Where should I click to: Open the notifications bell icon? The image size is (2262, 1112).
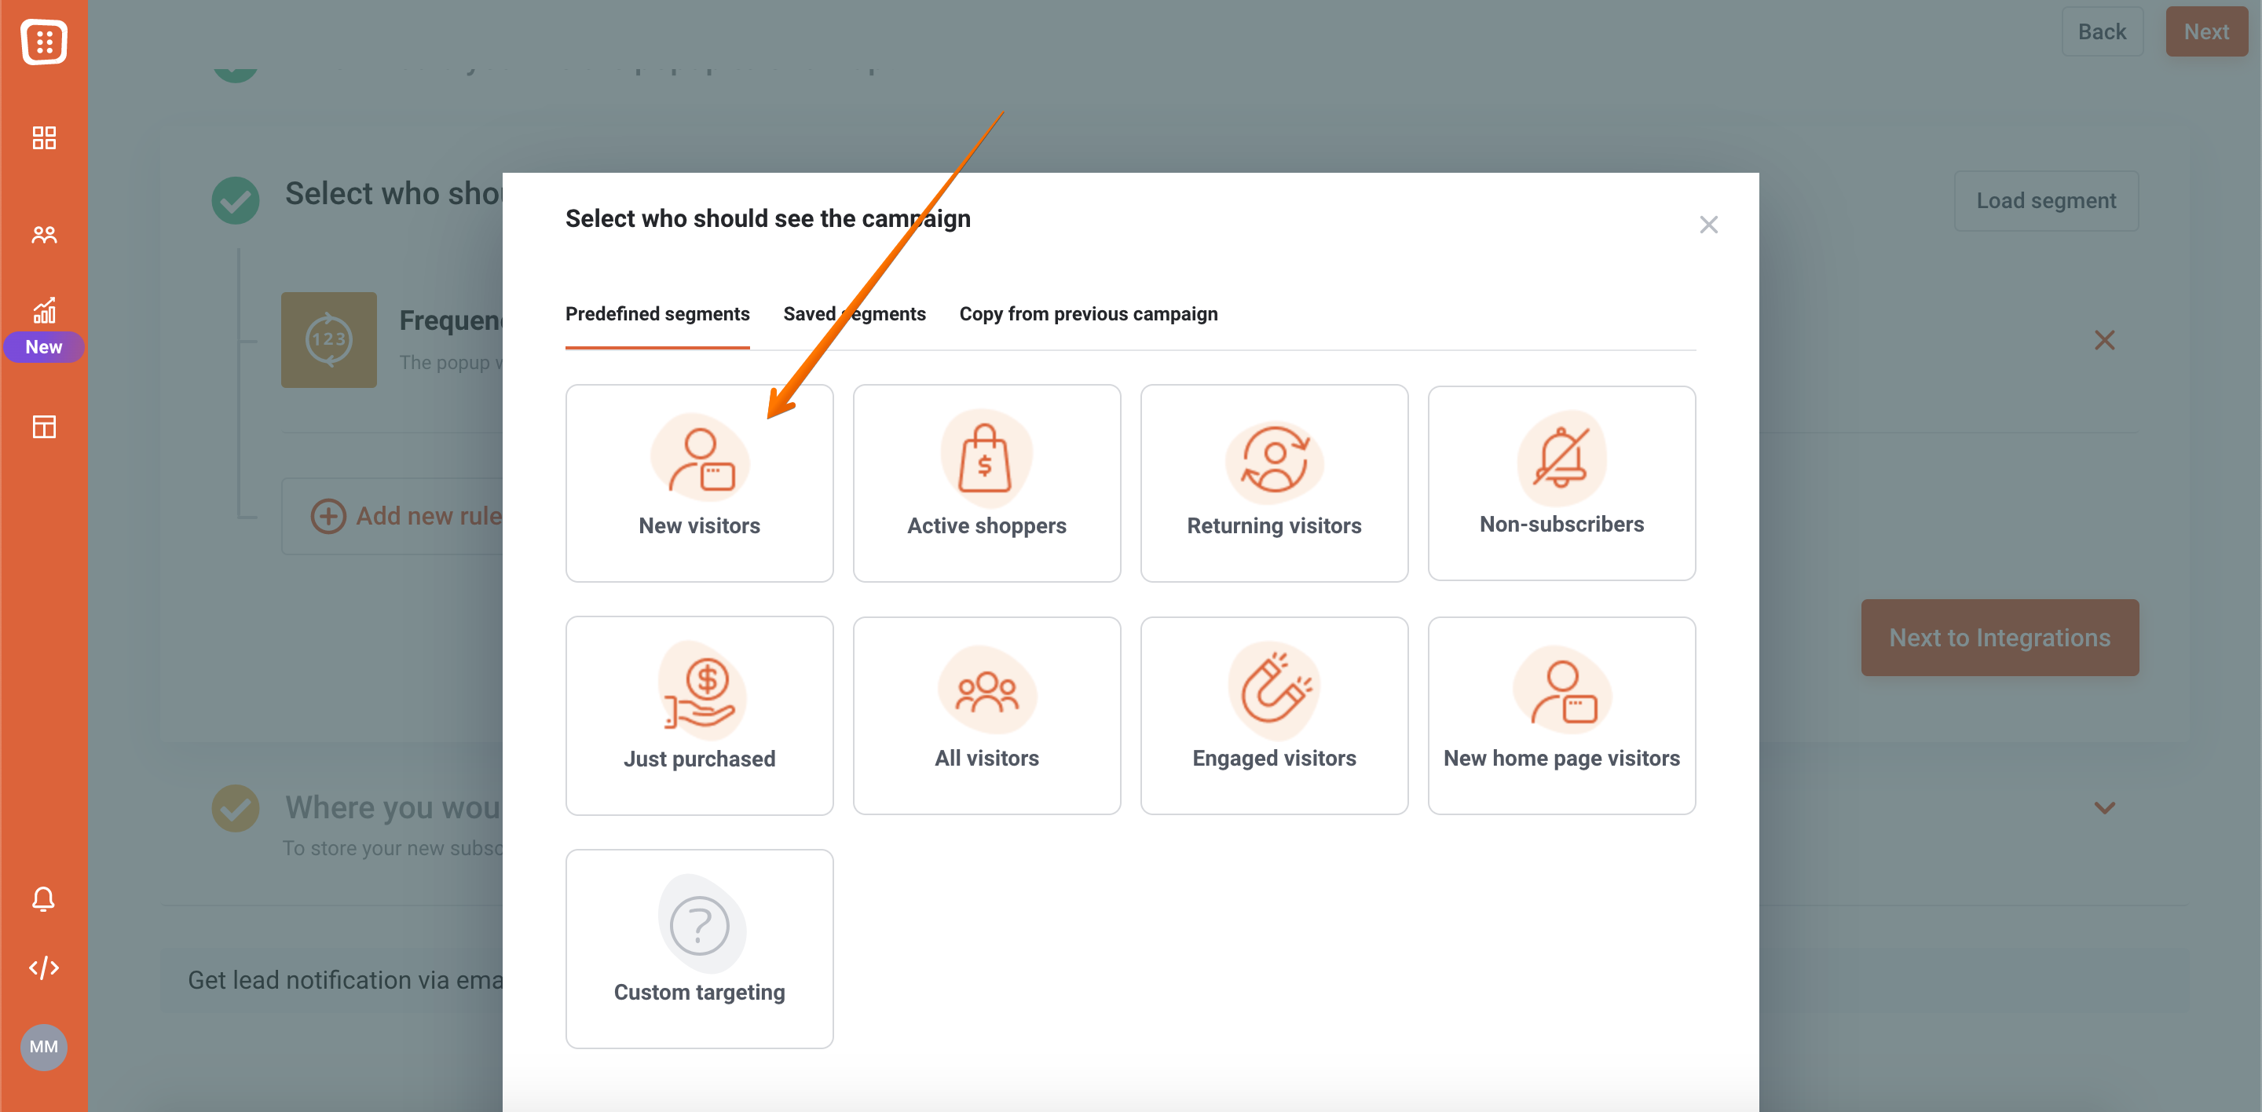tap(44, 898)
